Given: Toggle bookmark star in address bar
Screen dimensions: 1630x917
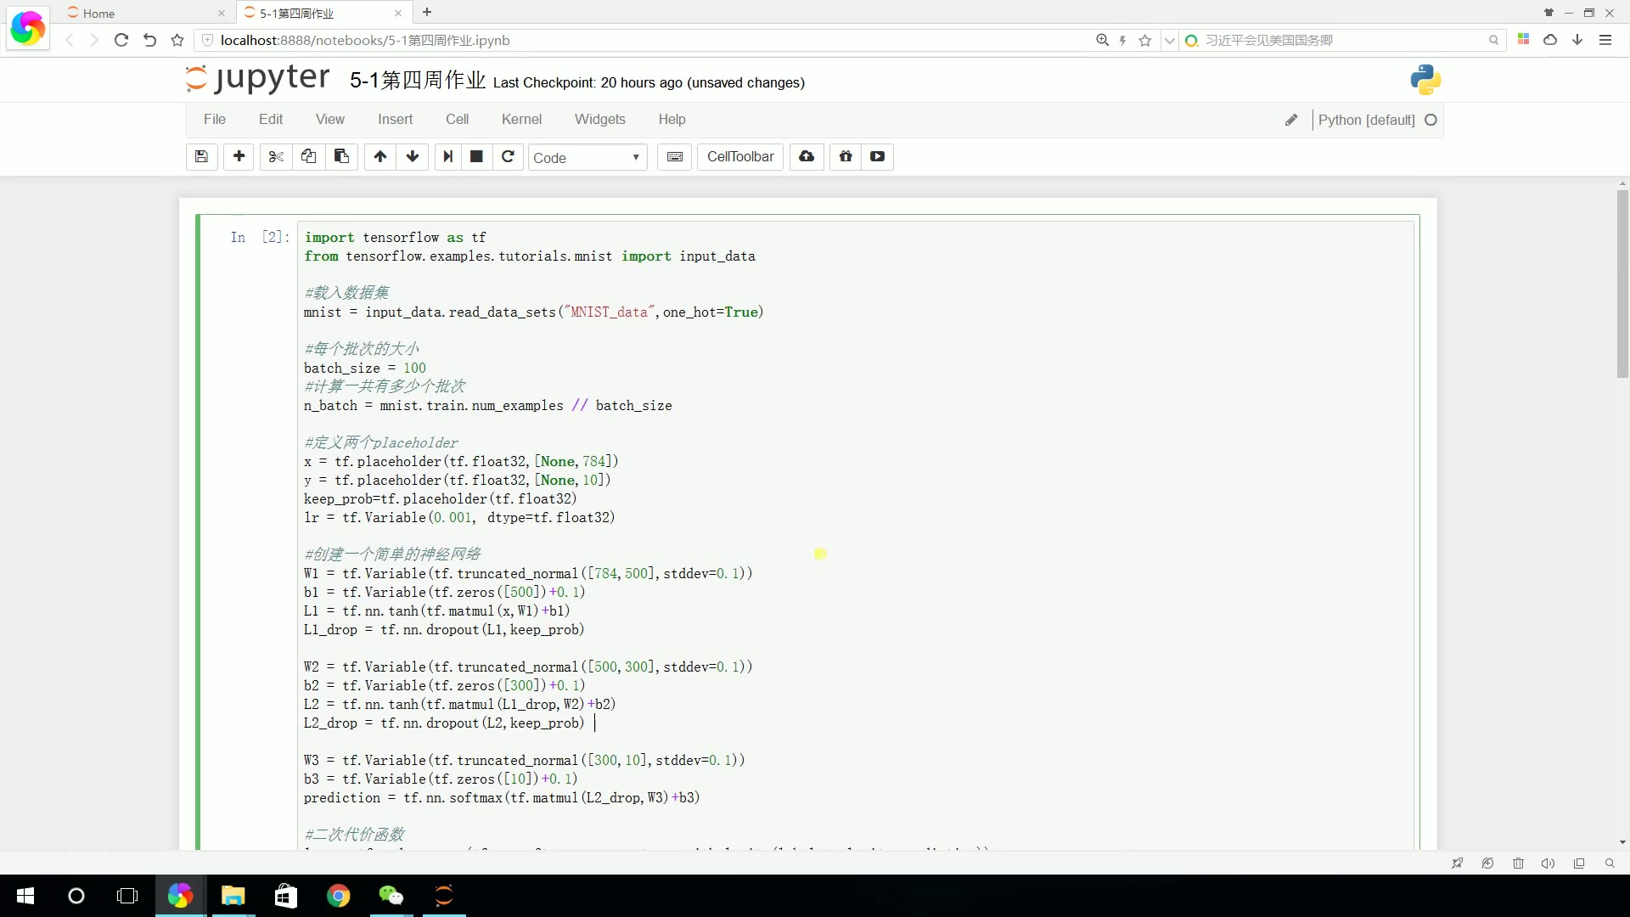Looking at the screenshot, I should [x=1144, y=40].
